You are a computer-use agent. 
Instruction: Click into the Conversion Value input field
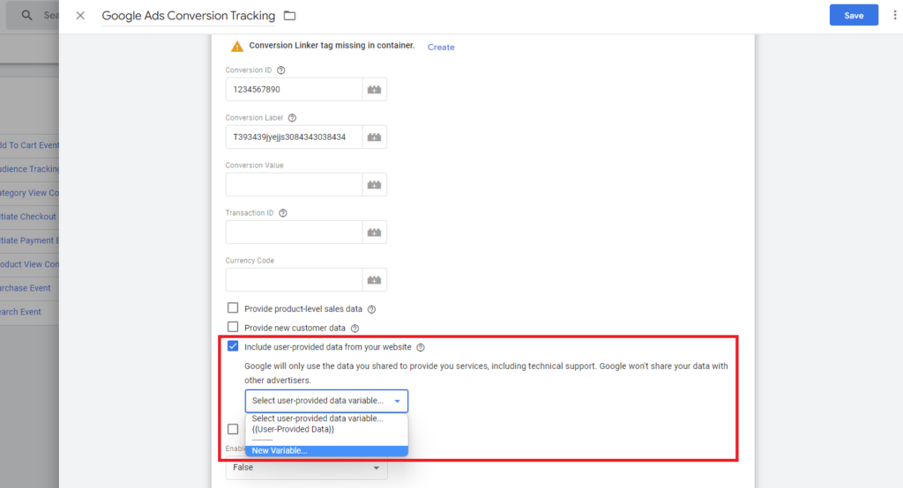(x=294, y=185)
